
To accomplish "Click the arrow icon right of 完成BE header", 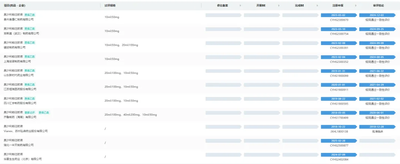I will pyautogui.click(x=317, y=6).
